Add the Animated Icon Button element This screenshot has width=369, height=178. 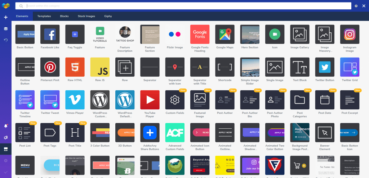[200, 133]
